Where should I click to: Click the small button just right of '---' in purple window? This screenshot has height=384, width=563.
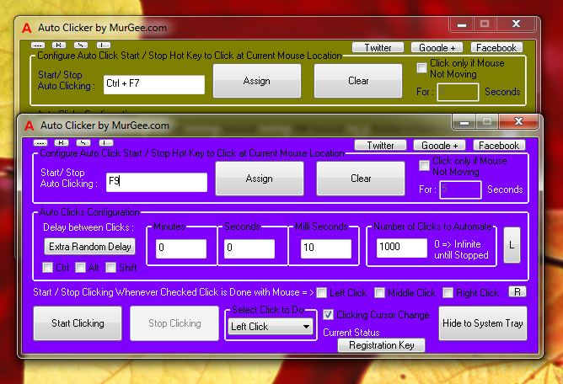62,143
